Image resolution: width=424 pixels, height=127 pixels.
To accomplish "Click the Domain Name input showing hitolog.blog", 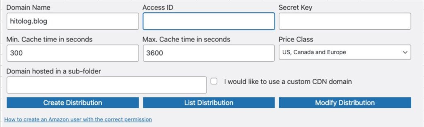I will (72, 21).
